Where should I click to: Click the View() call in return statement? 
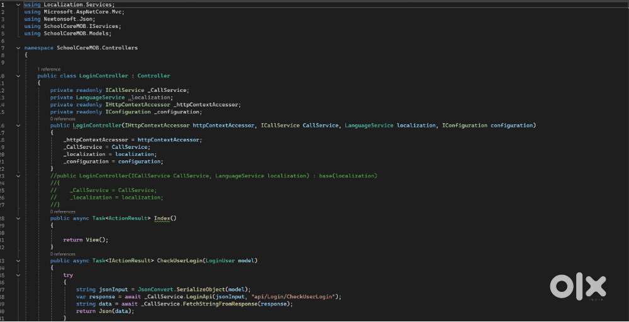96,240
